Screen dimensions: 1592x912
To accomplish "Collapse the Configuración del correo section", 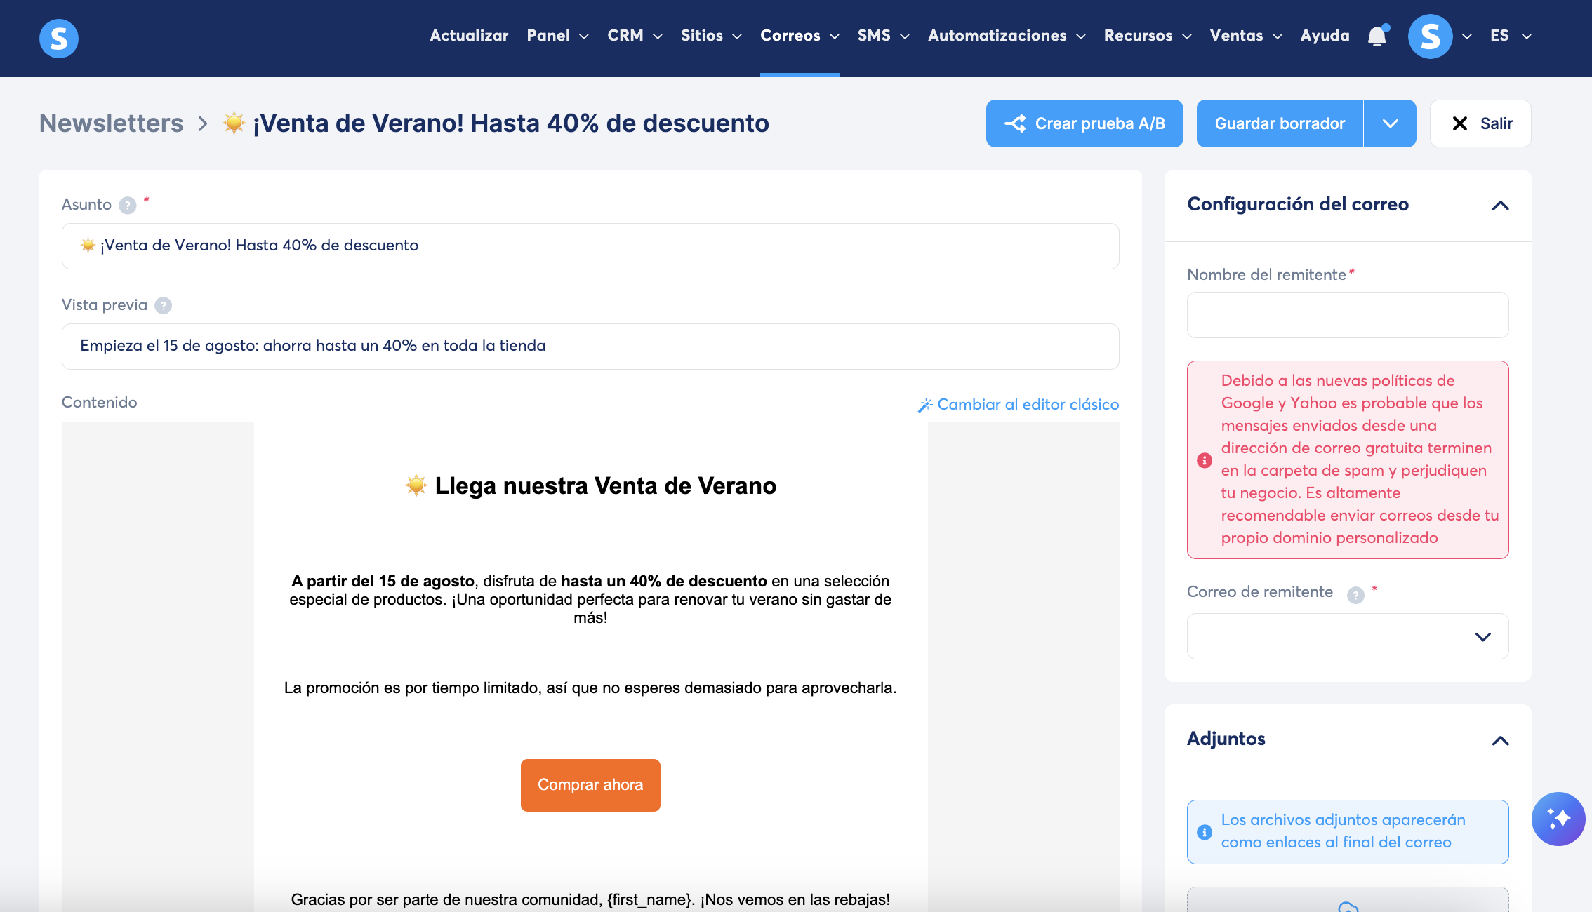I will 1500,206.
